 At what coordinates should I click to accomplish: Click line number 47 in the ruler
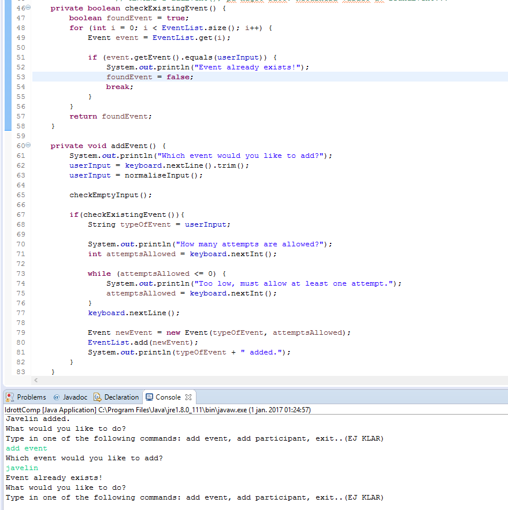[20, 17]
